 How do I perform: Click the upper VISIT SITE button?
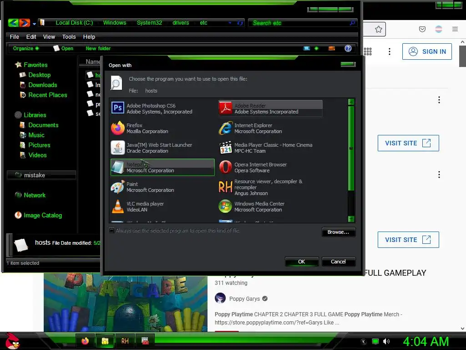(408, 143)
